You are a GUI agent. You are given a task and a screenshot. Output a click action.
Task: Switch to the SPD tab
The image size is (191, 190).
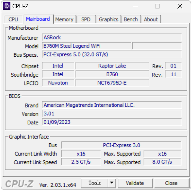pyautogui.click(x=86, y=19)
